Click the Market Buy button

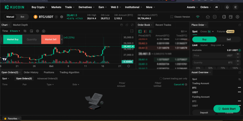point(13,39)
